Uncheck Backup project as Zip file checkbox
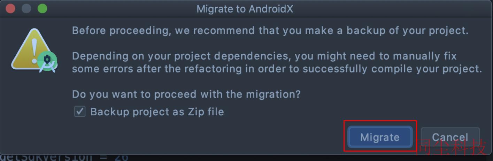 (x=80, y=112)
